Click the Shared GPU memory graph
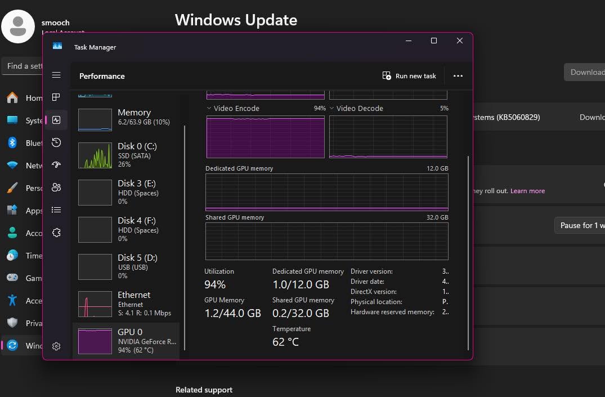The image size is (605, 397). pos(327,242)
